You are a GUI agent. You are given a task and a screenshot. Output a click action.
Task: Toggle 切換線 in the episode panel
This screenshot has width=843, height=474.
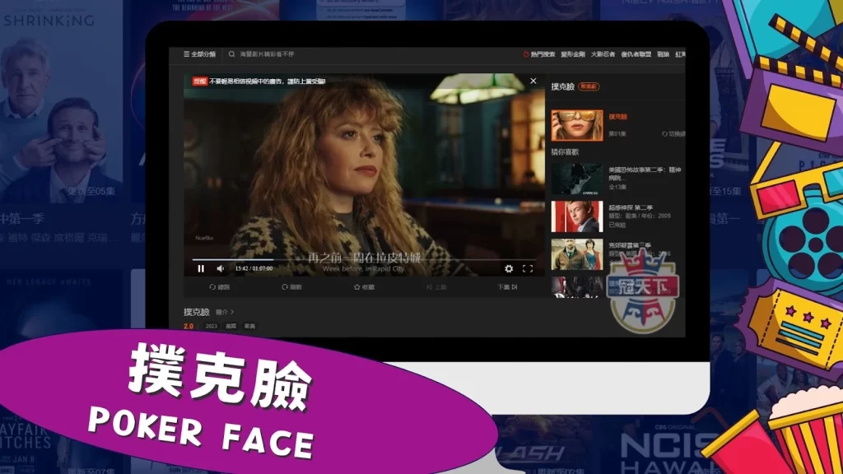pos(673,133)
